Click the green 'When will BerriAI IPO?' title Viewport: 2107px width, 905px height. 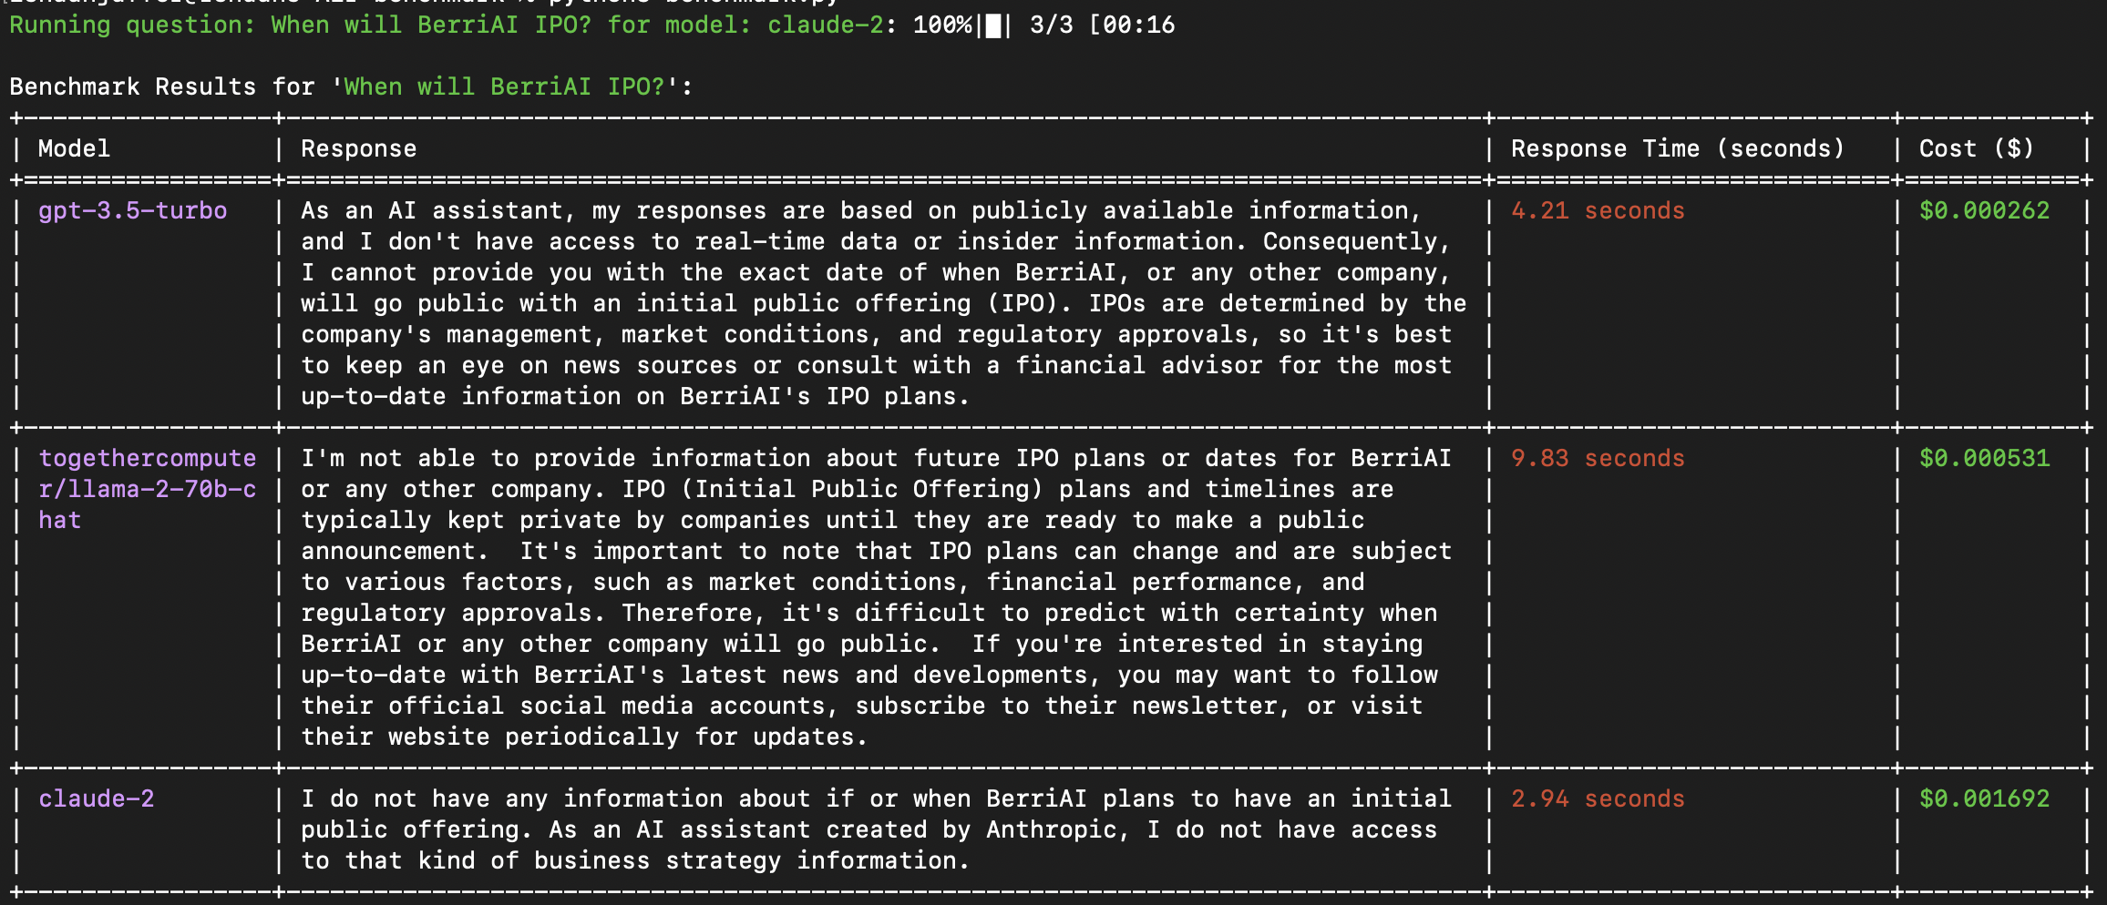504,86
